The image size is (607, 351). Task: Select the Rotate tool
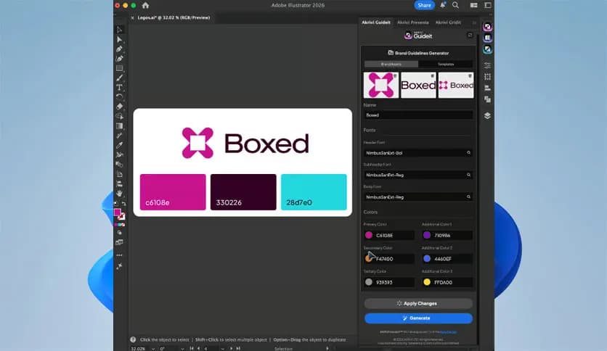[119, 96]
